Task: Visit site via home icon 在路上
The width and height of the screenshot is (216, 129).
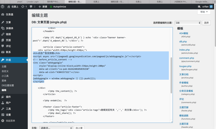Action: click(13, 6)
